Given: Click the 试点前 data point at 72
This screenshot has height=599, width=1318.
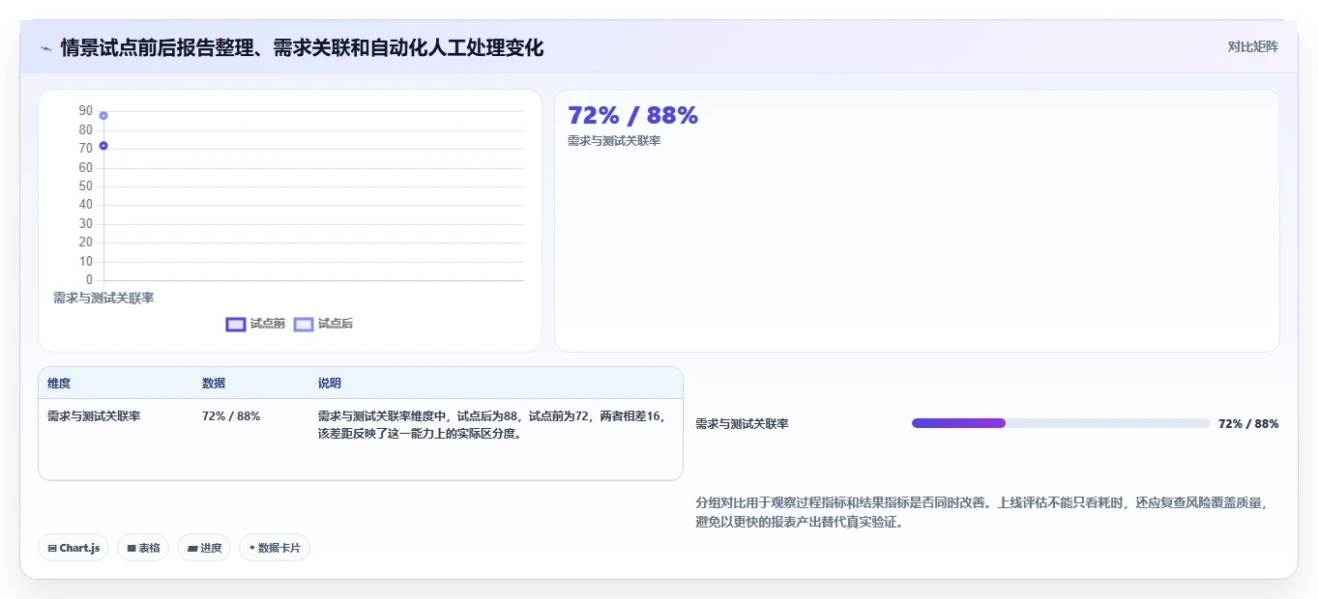Looking at the screenshot, I should click(x=103, y=146).
